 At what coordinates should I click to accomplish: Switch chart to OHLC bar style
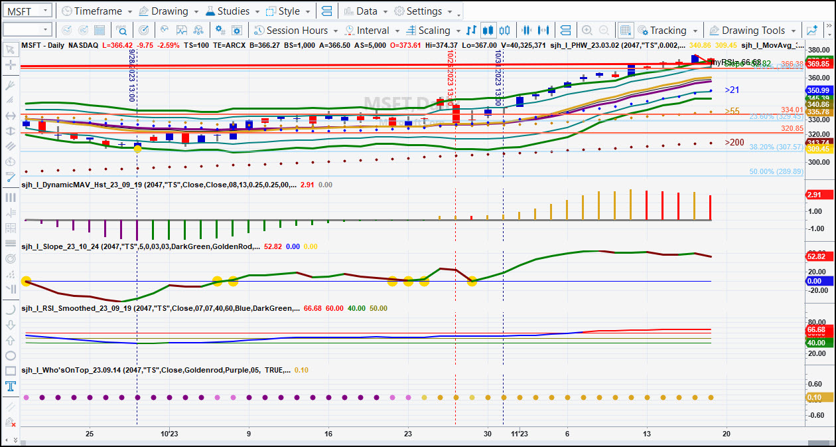pos(472,31)
